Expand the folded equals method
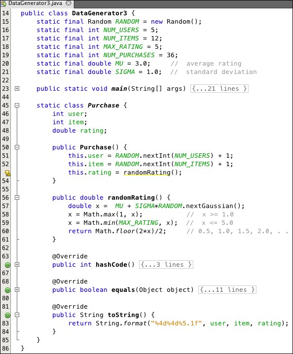This screenshot has width=293, height=354. pyautogui.click(x=17, y=289)
